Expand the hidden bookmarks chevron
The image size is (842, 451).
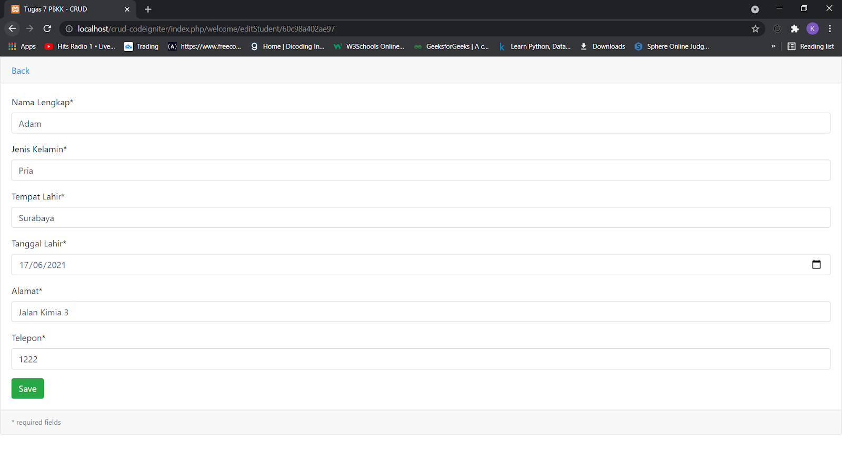coord(773,46)
